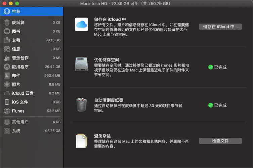Click the 文稿 documents icon
This screenshot has height=168, width=253.
pos(7,40)
